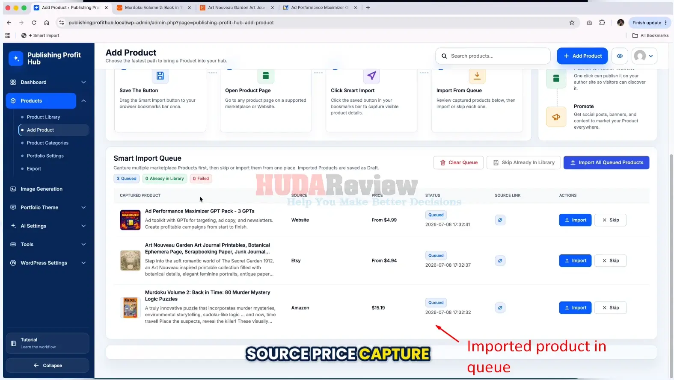The height and width of the screenshot is (380, 674).
Task: Expand the Tools chevron
Action: (x=83, y=244)
